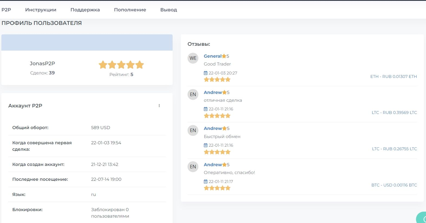Click the five-star rating under 'Оперативно, спасибо!' review

click(x=217, y=188)
